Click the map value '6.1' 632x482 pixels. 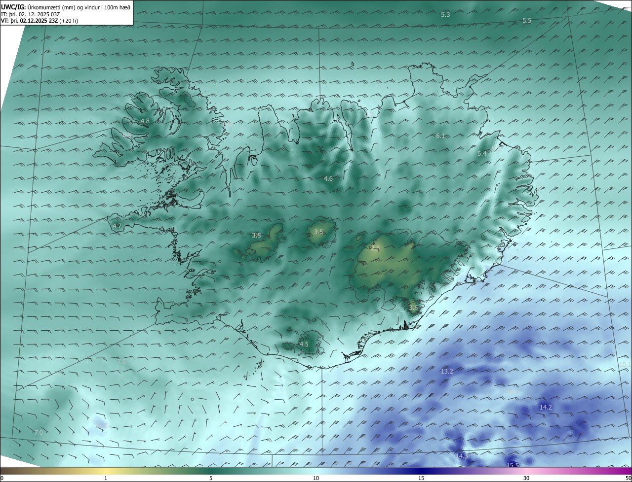tap(440, 136)
